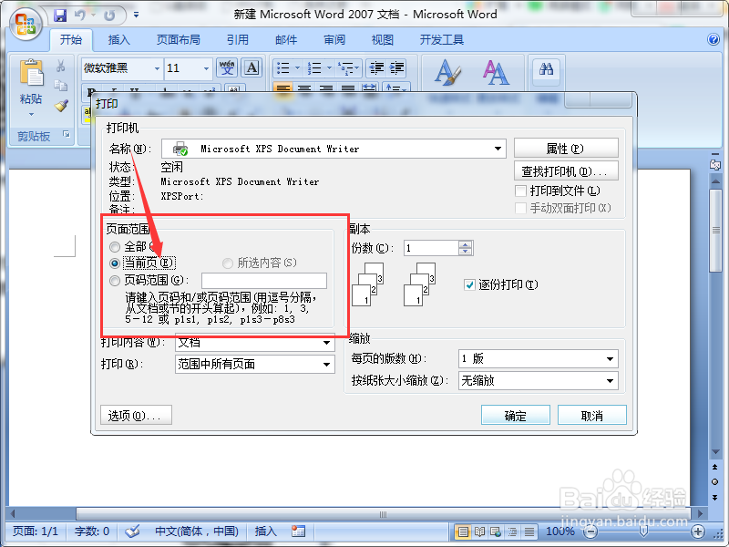The image size is (729, 547).
Task: Click the macro record icon in status bar
Action: 298,531
